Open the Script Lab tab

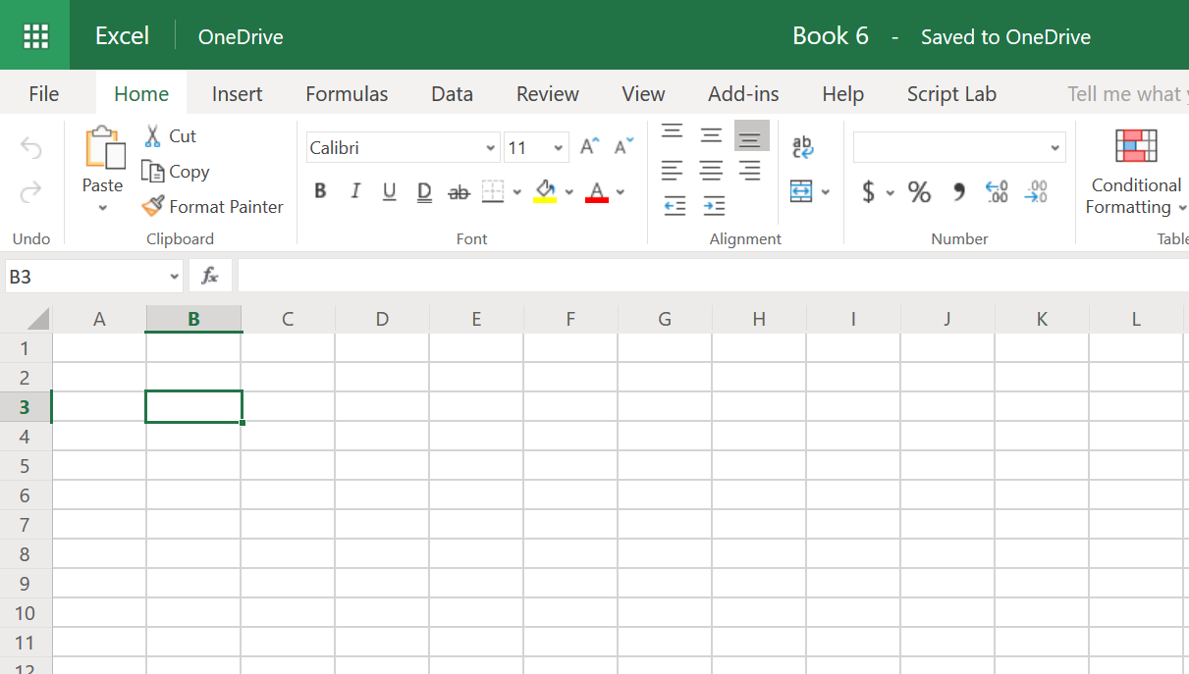[x=951, y=94]
